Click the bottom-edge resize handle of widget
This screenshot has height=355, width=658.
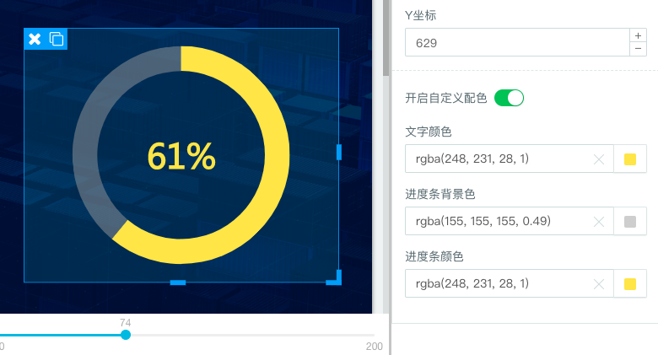178,282
